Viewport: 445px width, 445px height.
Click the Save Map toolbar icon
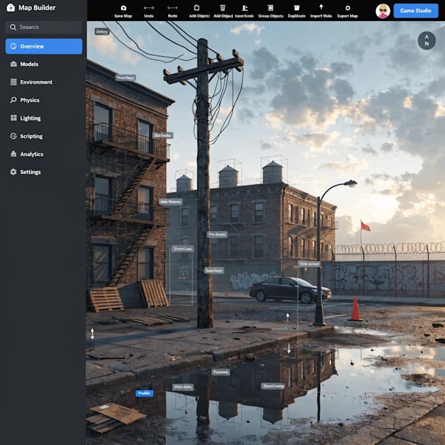(x=123, y=8)
